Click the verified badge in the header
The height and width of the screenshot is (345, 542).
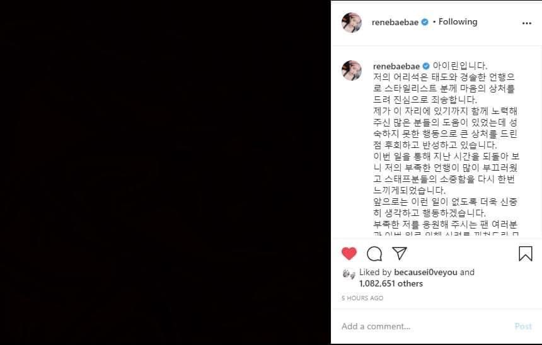click(x=425, y=22)
